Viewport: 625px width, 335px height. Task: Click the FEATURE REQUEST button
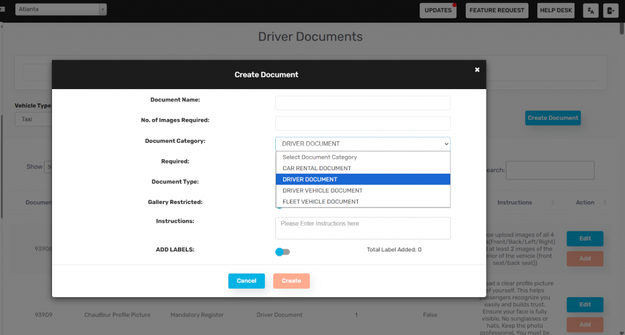pos(497,10)
